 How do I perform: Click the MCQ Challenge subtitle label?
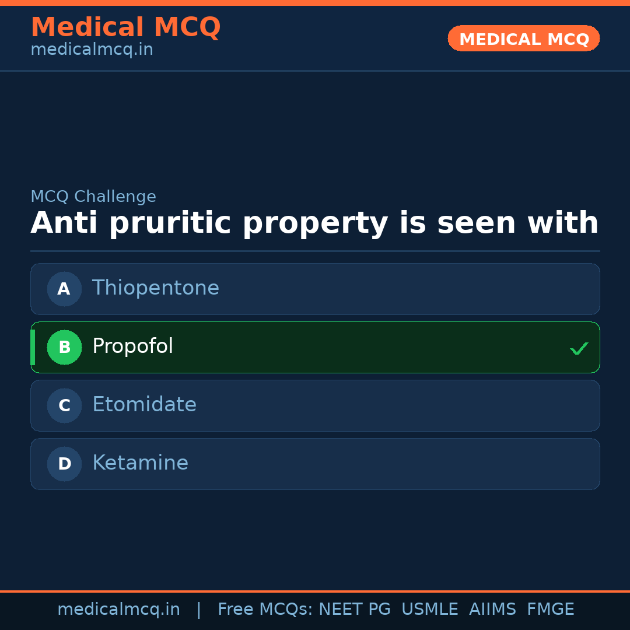[x=93, y=197]
